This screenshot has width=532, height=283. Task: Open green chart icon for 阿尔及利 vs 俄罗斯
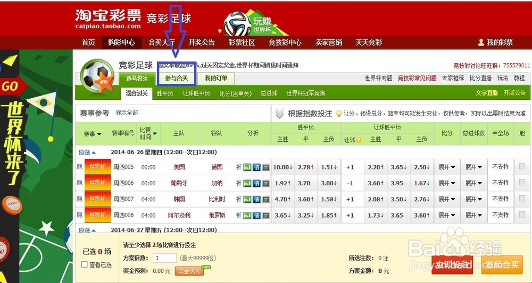pos(247,215)
